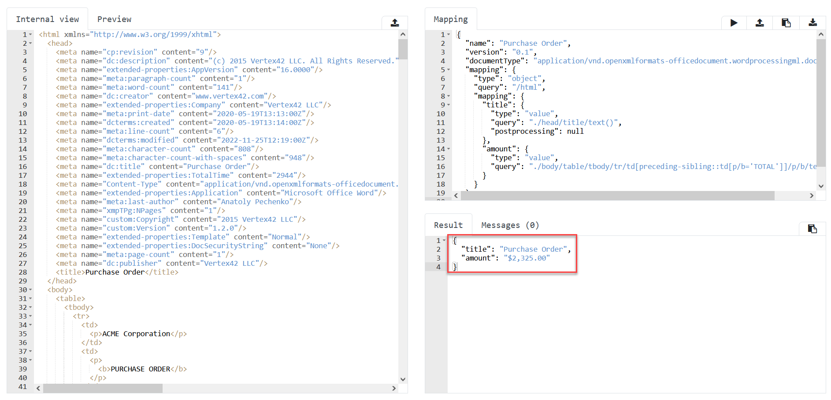Fold the td element at line 37

(30, 351)
